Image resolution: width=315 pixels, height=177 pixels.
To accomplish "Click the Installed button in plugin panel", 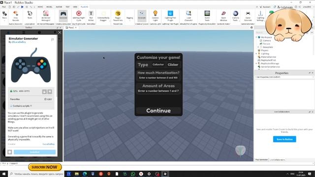I will [34, 152].
